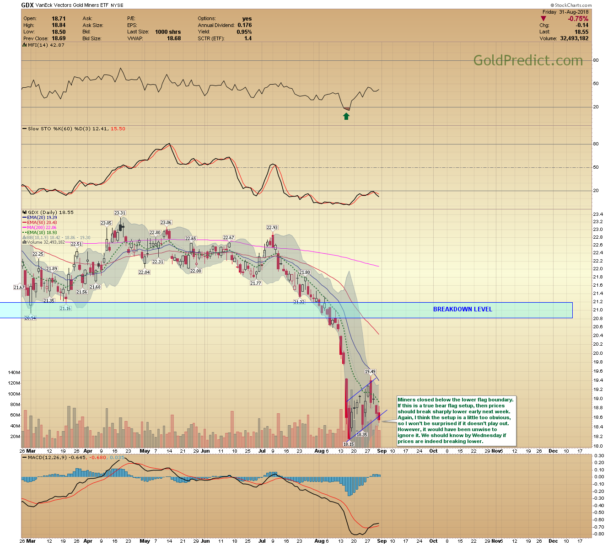
Task: Click the 23.31 high price label
Action: pyautogui.click(x=120, y=213)
